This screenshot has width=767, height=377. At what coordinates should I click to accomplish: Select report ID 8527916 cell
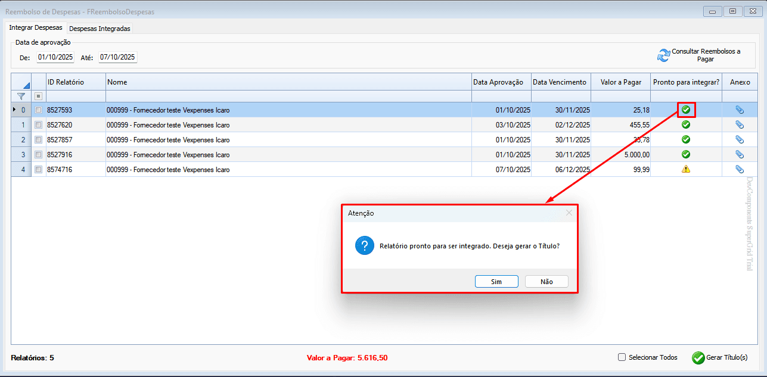[76, 154]
